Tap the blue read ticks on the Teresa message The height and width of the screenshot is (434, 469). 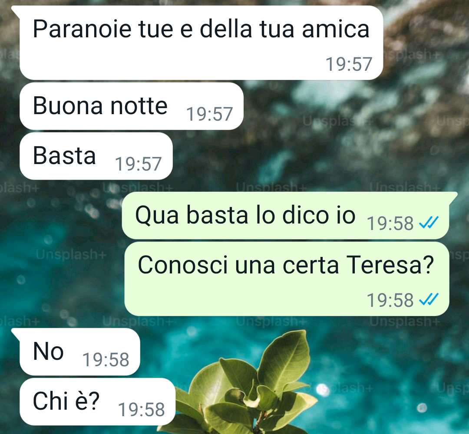pos(429,299)
